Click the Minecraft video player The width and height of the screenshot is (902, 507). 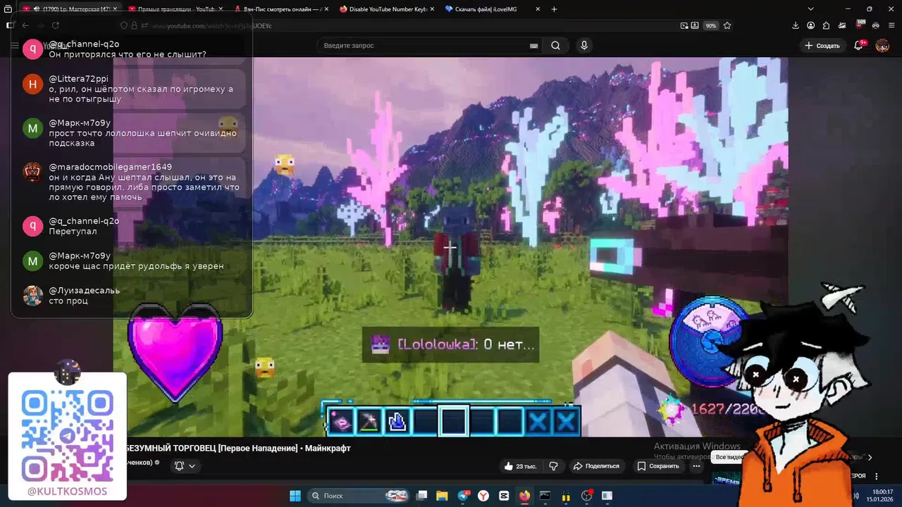click(x=450, y=246)
